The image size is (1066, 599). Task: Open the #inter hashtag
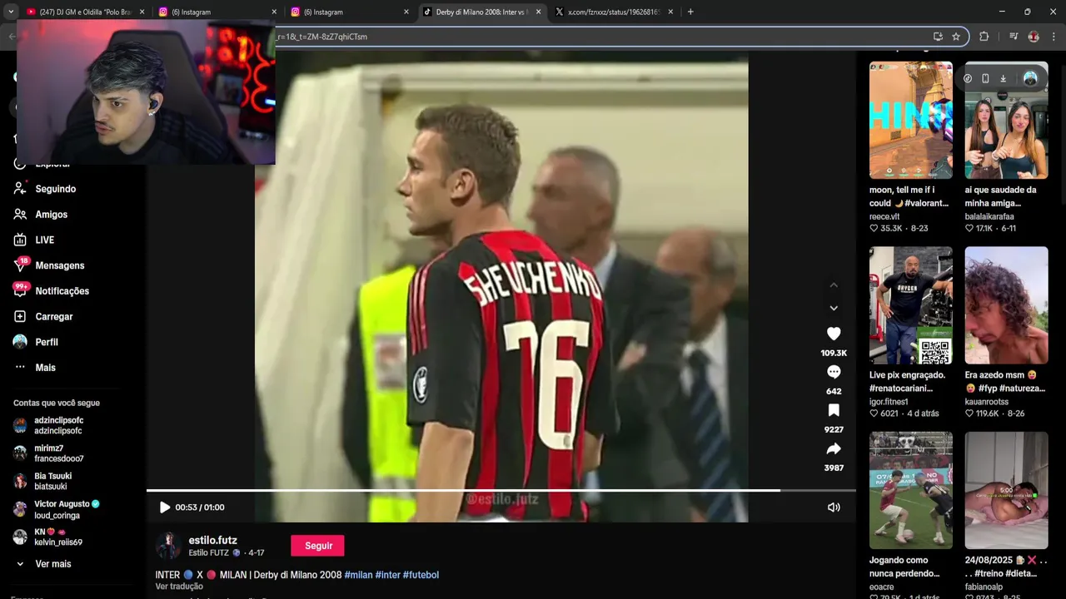[x=387, y=575]
